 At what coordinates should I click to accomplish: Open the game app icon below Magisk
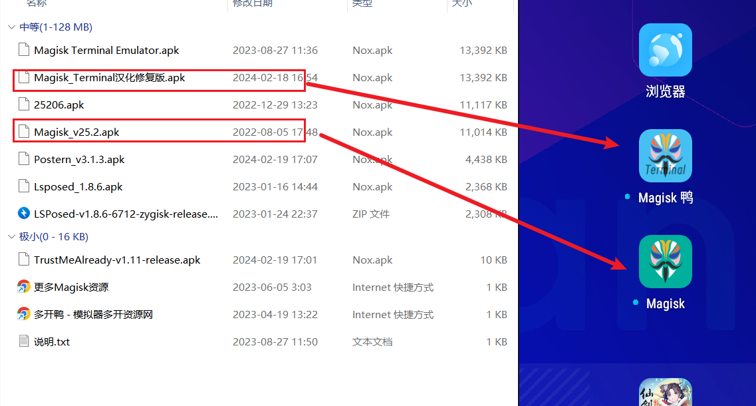[x=666, y=392]
